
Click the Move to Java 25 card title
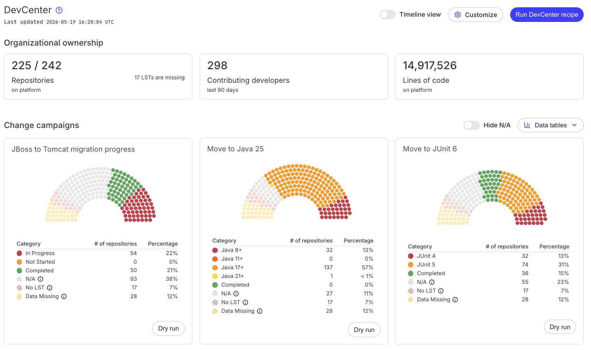point(235,149)
